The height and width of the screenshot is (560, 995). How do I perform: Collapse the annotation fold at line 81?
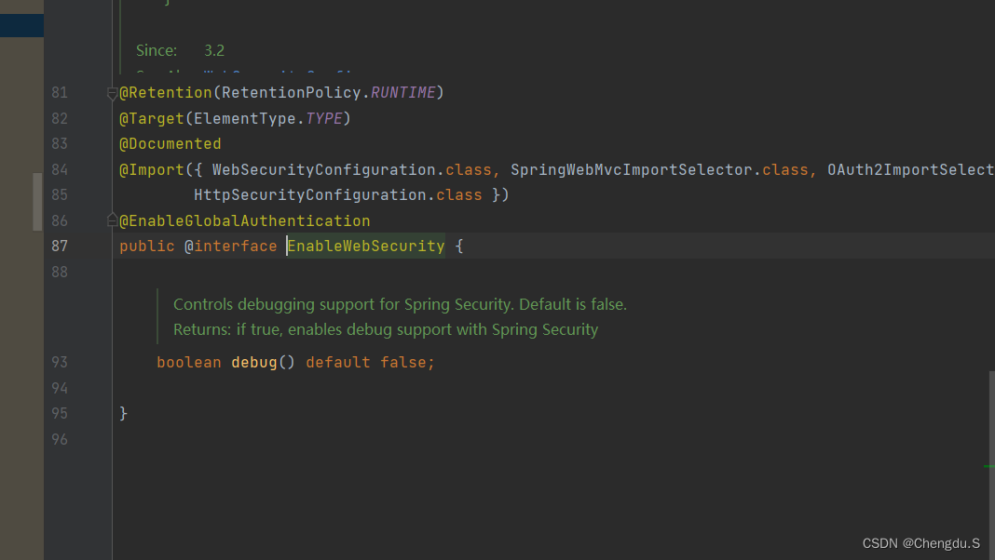click(x=111, y=92)
